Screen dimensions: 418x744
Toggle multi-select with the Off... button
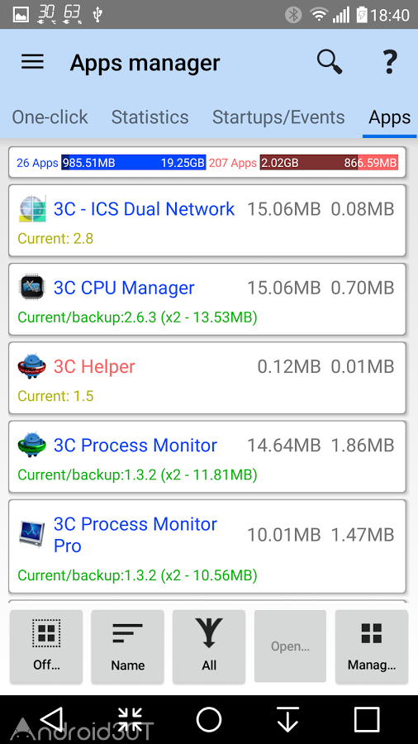(x=46, y=646)
